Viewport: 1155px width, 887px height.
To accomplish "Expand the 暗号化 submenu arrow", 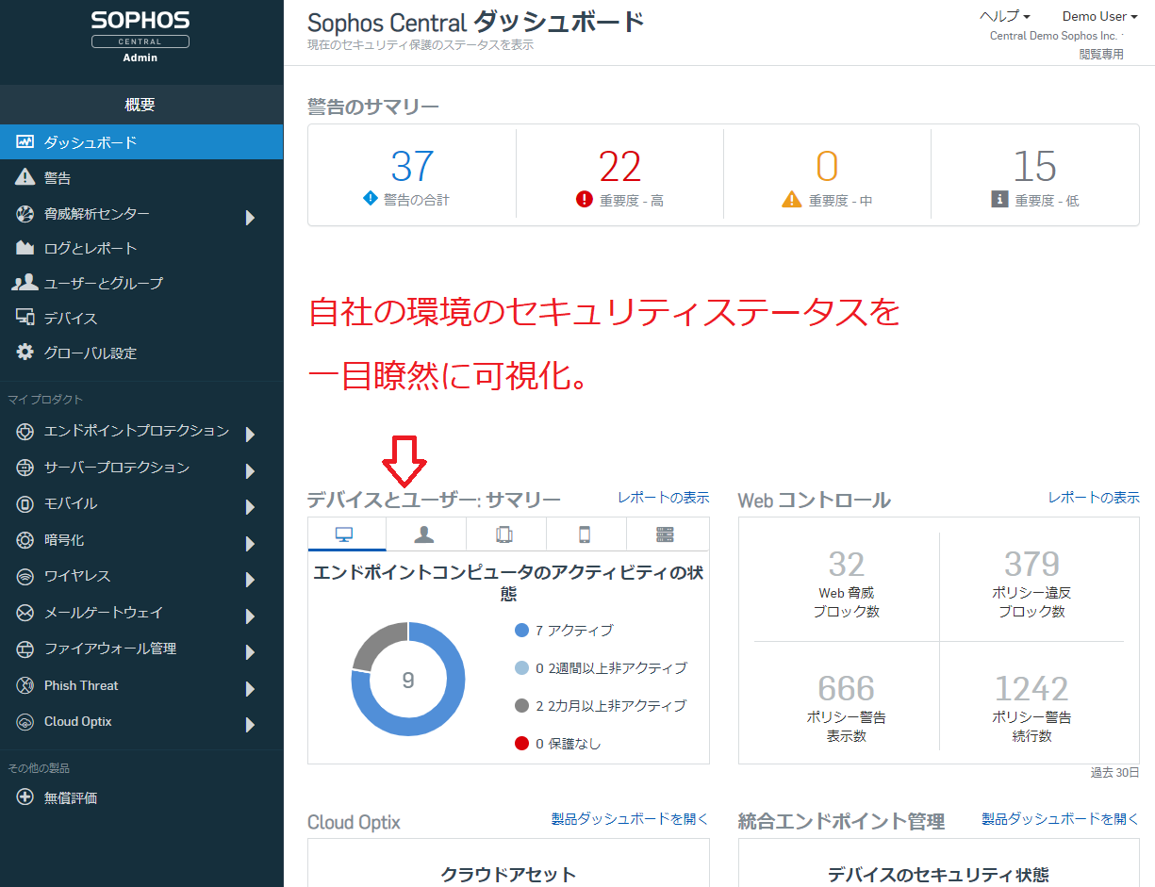I will [x=250, y=544].
